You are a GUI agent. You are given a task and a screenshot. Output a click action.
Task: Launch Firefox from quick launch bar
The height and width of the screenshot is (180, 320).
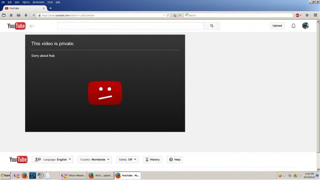(x=25, y=175)
